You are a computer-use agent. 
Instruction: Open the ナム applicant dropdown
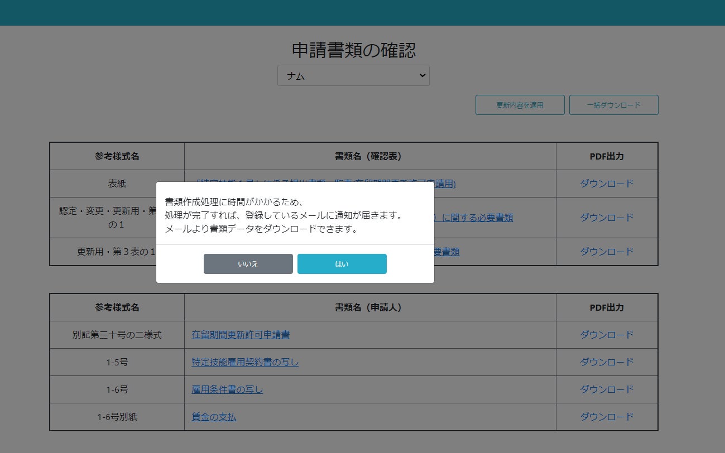(x=353, y=76)
